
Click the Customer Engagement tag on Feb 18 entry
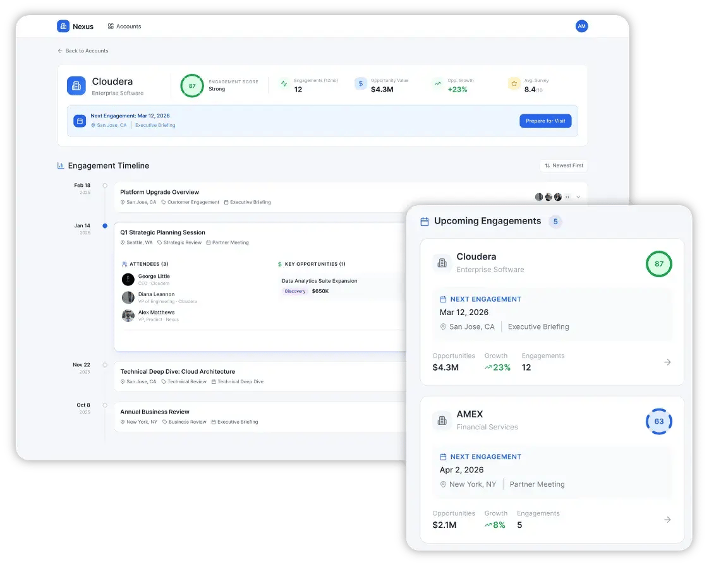[190, 202]
